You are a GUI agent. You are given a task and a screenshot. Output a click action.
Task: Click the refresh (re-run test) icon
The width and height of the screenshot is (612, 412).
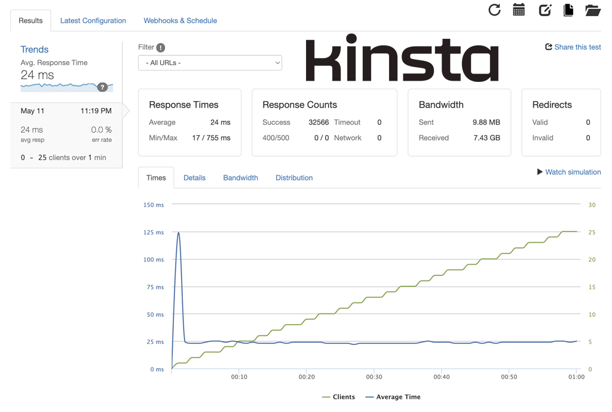494,10
